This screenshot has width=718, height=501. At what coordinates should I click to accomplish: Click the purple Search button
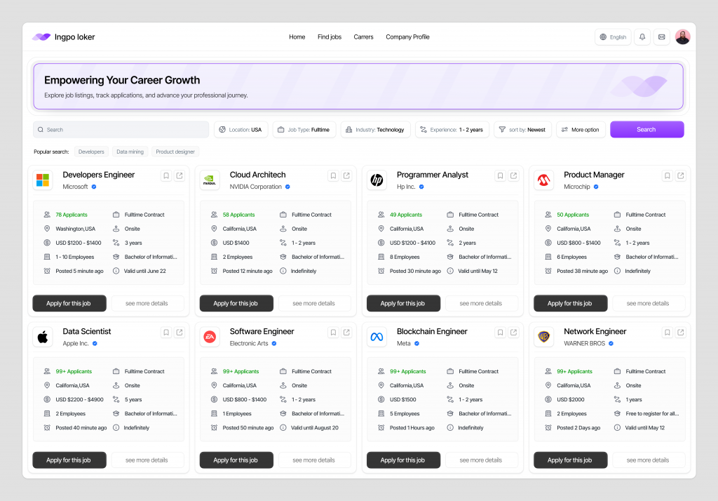pos(646,130)
